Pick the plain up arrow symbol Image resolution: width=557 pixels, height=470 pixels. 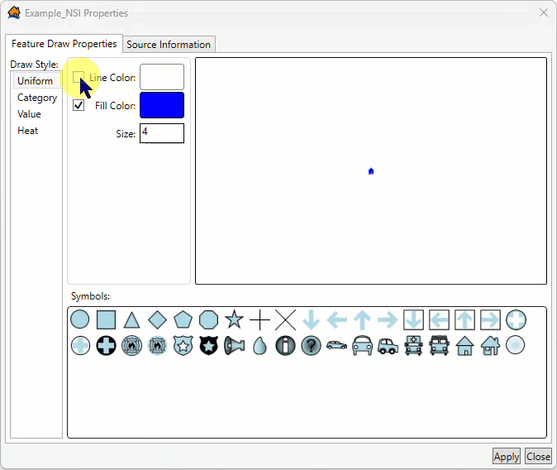362,320
